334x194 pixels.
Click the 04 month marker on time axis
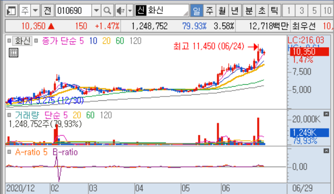pyautogui.click(x=139, y=188)
